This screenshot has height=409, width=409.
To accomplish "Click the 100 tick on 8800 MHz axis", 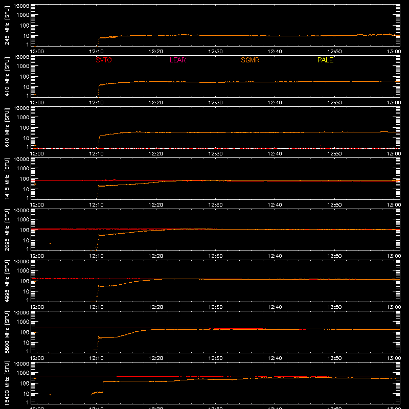I will coord(25,332).
